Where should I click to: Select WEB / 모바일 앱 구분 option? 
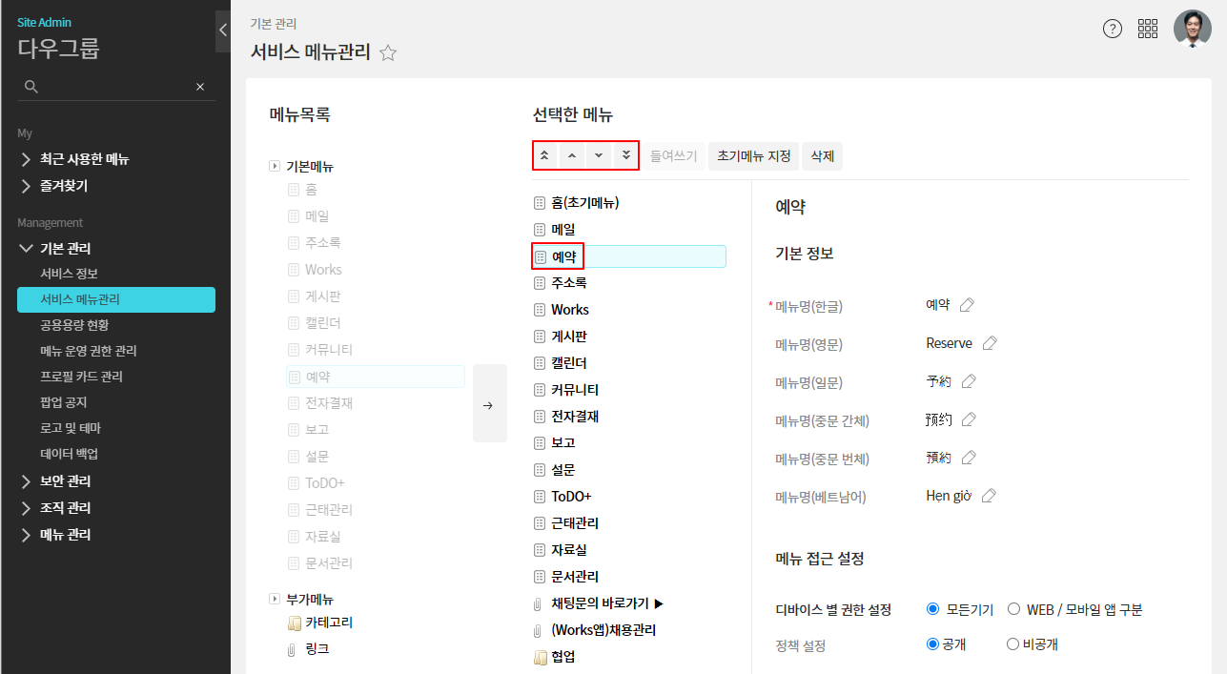pos(1013,609)
